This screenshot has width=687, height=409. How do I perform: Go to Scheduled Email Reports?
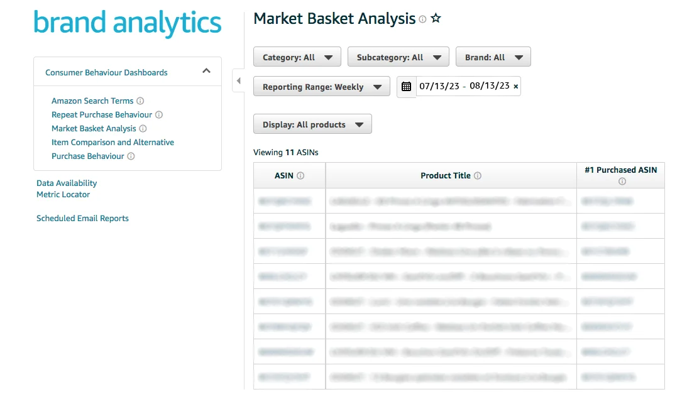pyautogui.click(x=82, y=218)
